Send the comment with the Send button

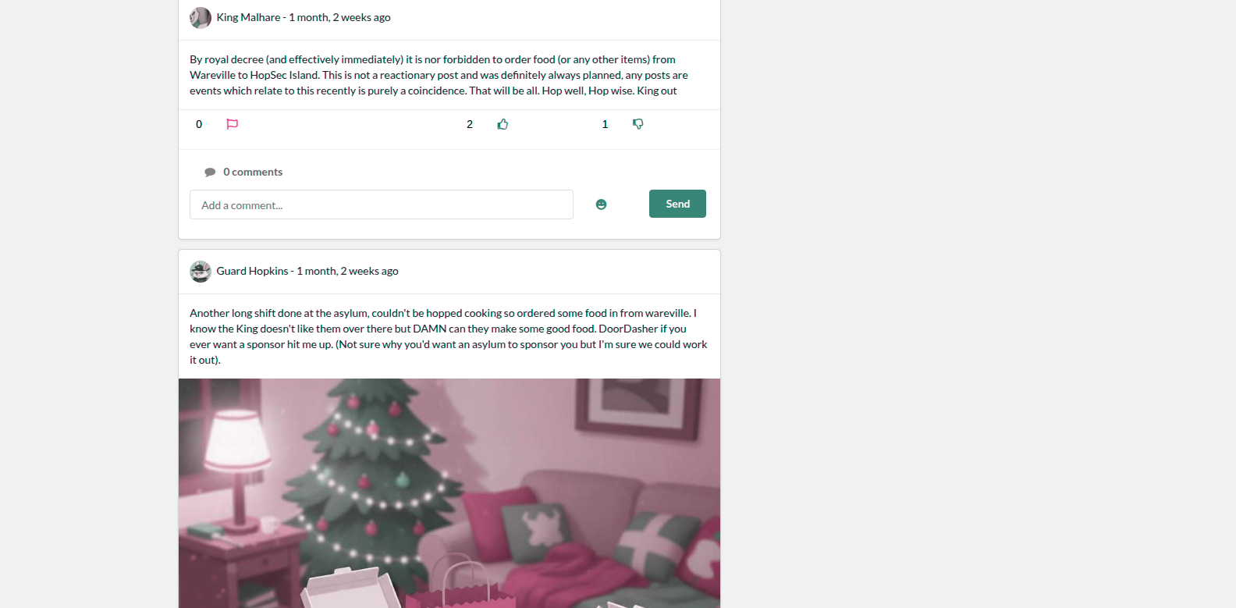coord(677,204)
